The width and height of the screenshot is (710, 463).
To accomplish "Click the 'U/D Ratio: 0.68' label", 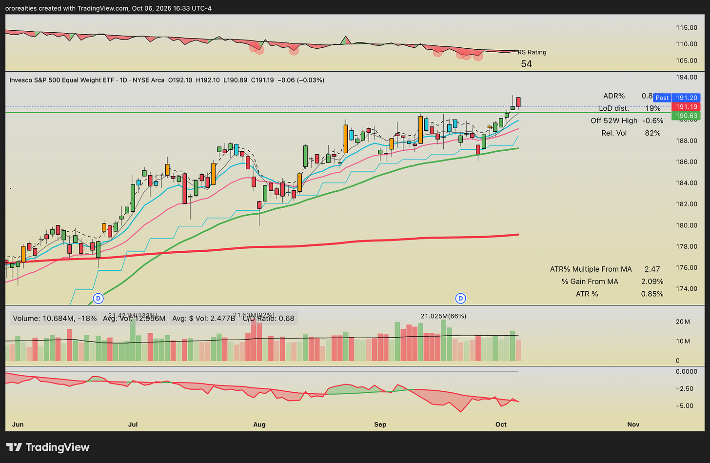I will coord(269,319).
